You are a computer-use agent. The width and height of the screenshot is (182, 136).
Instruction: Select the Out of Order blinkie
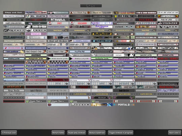(x=58, y=41)
